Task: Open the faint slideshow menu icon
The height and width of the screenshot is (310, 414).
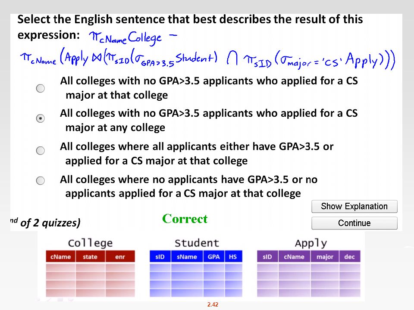Action: tap(60, 300)
